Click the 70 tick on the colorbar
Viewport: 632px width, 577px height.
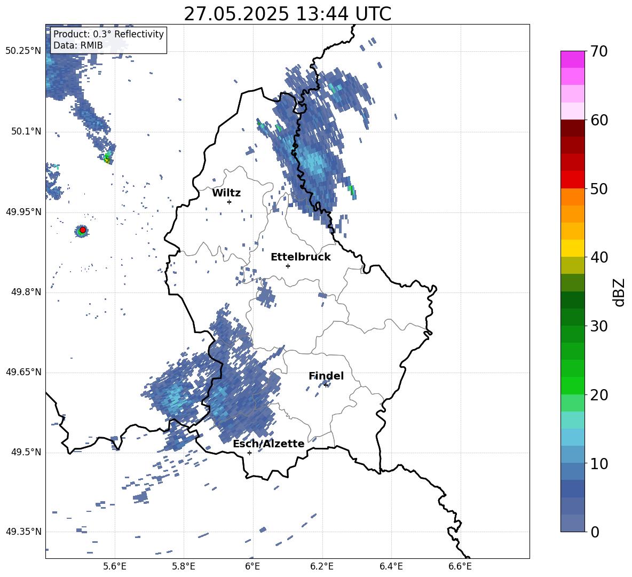coord(599,51)
